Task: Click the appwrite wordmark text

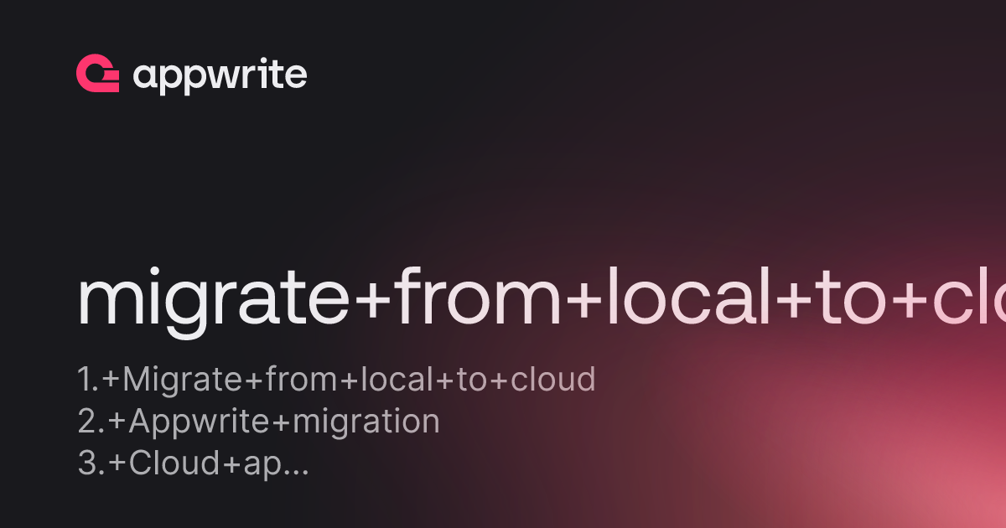Action: click(x=220, y=76)
